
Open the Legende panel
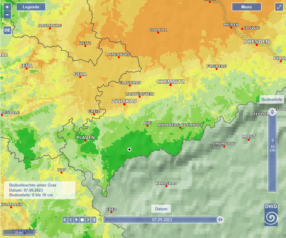coord(31,7)
